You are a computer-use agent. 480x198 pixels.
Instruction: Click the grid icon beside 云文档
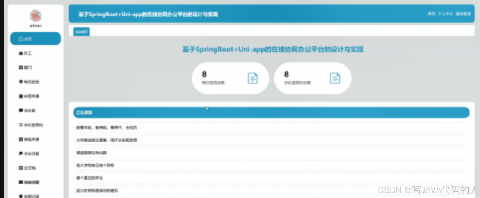coord(21,168)
